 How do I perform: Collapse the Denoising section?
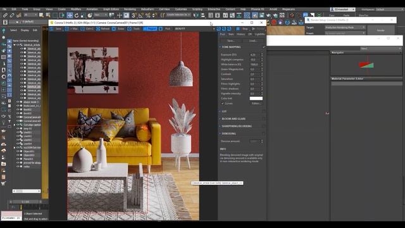(220, 134)
